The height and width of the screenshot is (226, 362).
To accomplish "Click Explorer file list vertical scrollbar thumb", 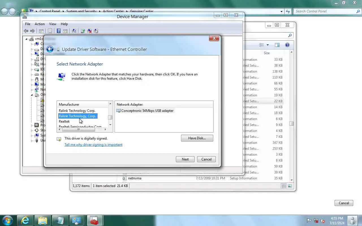I will coord(292,124).
